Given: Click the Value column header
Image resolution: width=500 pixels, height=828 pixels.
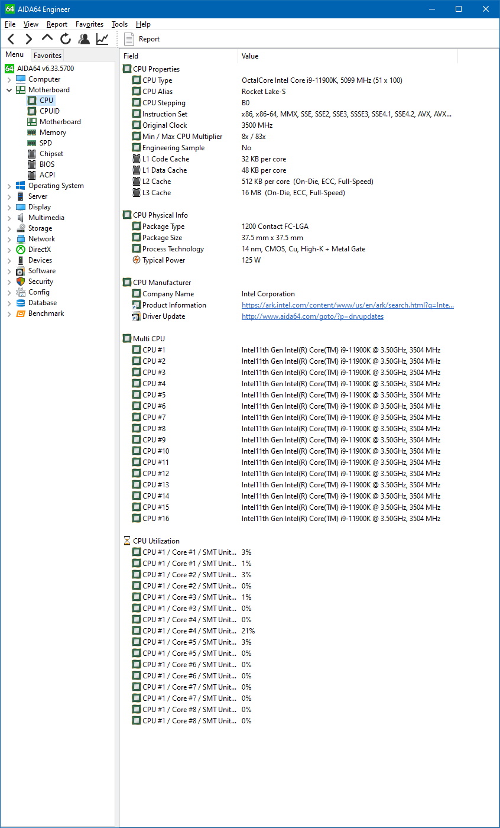Looking at the screenshot, I should (348, 56).
